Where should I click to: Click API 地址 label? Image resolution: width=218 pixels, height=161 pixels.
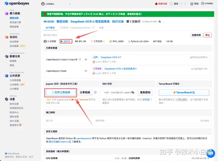click(157, 41)
